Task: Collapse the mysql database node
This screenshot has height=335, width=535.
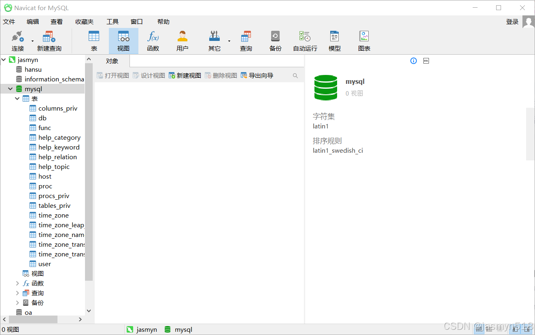Action: click(11, 89)
